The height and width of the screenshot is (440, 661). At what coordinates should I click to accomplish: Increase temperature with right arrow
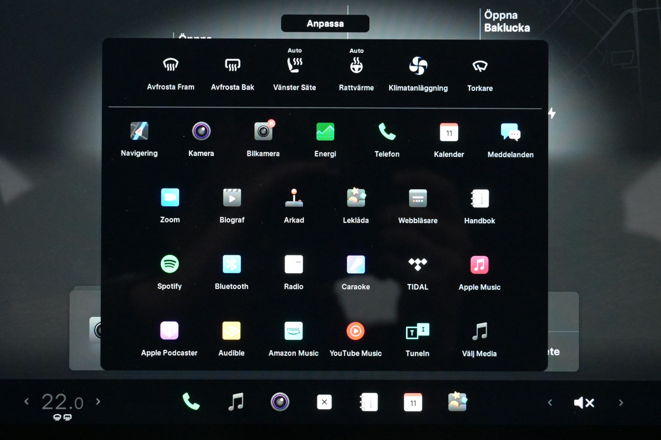click(x=98, y=402)
